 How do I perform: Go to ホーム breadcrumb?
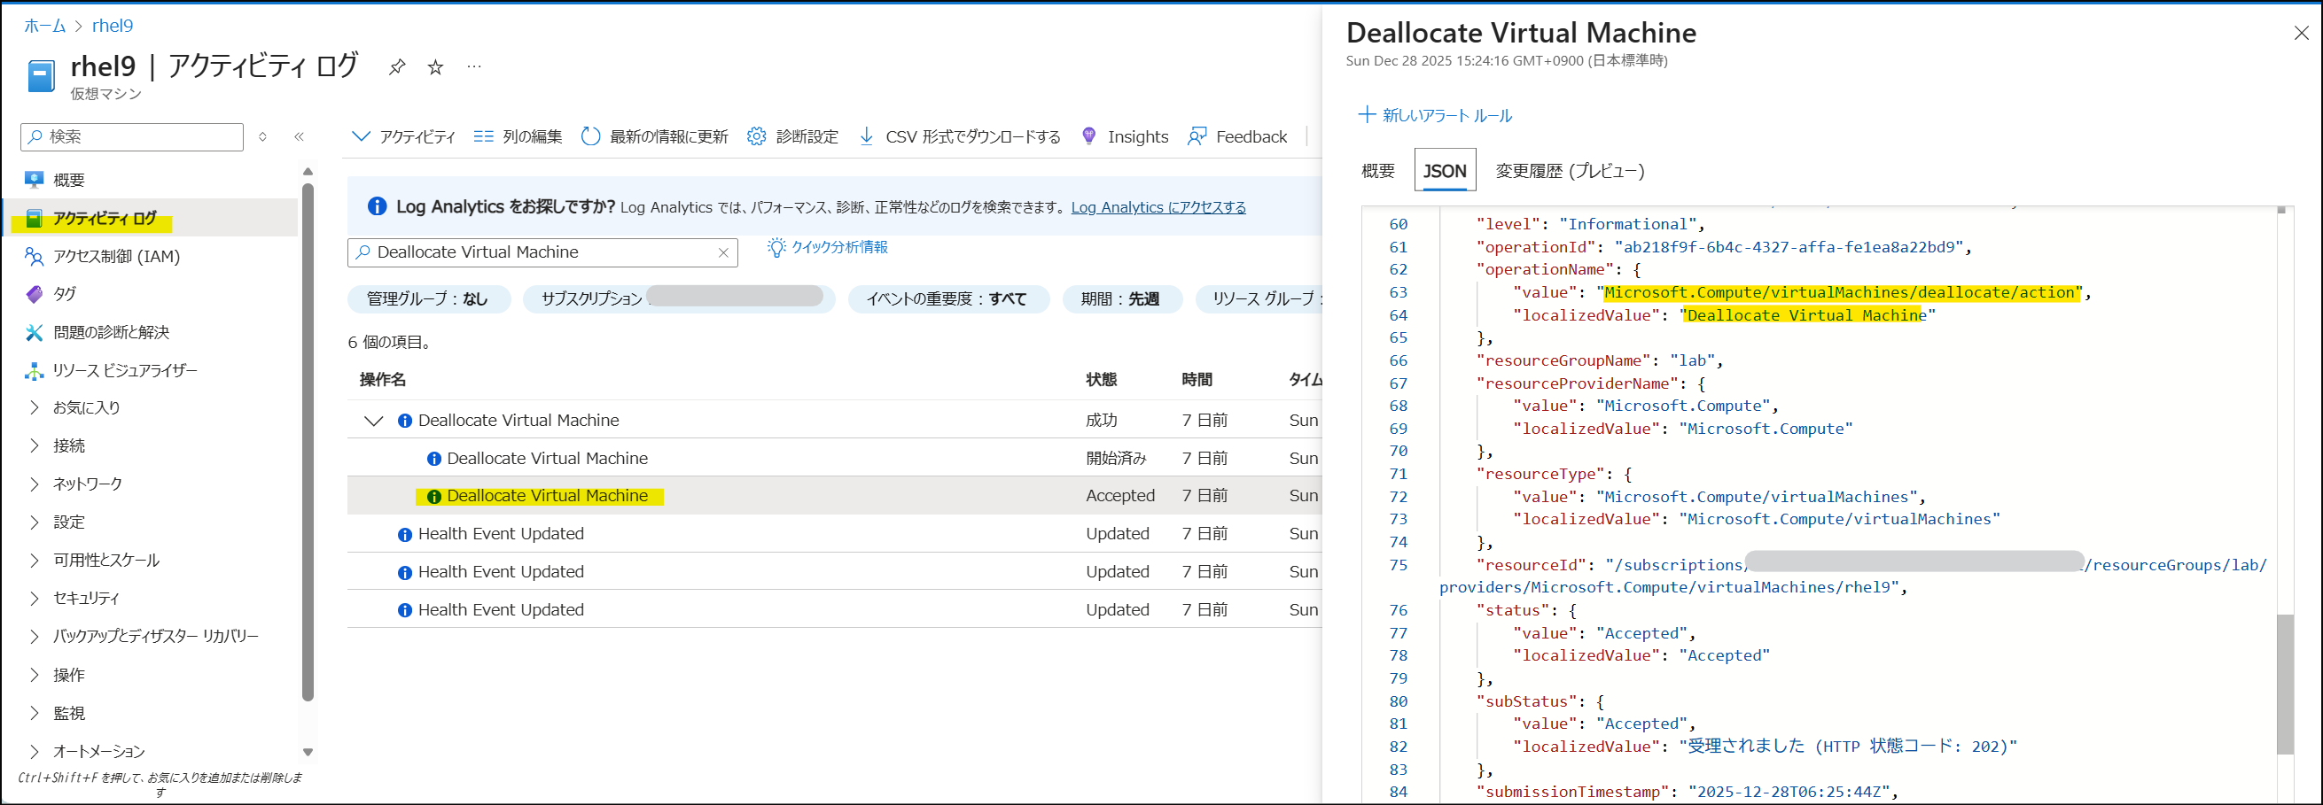click(x=44, y=26)
